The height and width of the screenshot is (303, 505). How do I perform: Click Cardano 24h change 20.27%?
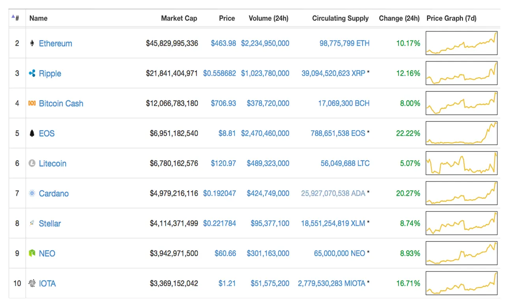[x=408, y=193]
